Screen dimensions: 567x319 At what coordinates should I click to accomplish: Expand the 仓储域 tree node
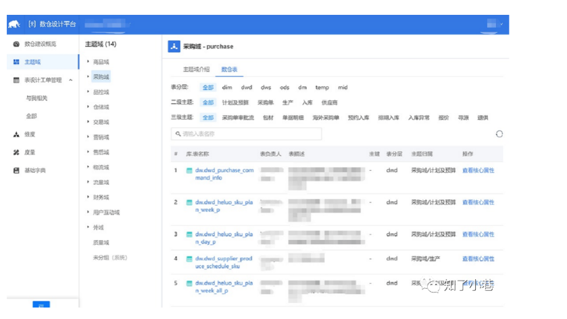88,107
